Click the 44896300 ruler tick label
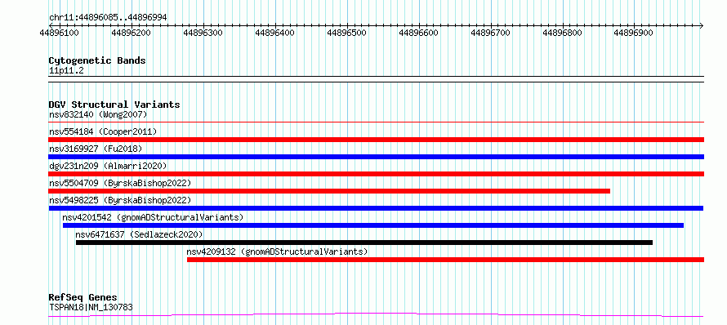Screen dimensions: 727x325 tap(203, 33)
